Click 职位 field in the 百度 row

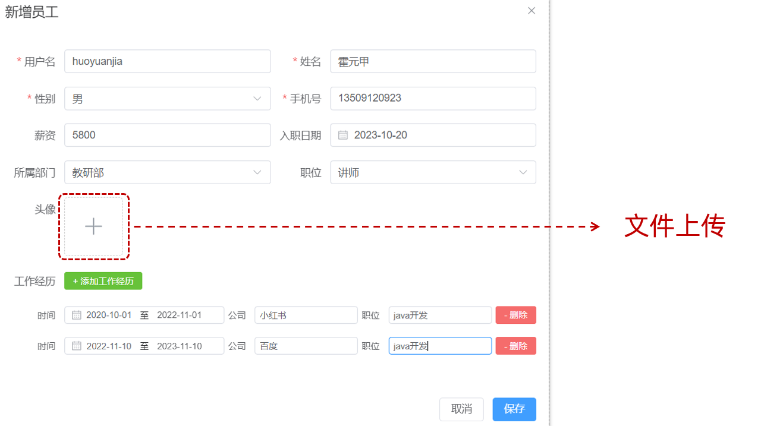tap(440, 346)
